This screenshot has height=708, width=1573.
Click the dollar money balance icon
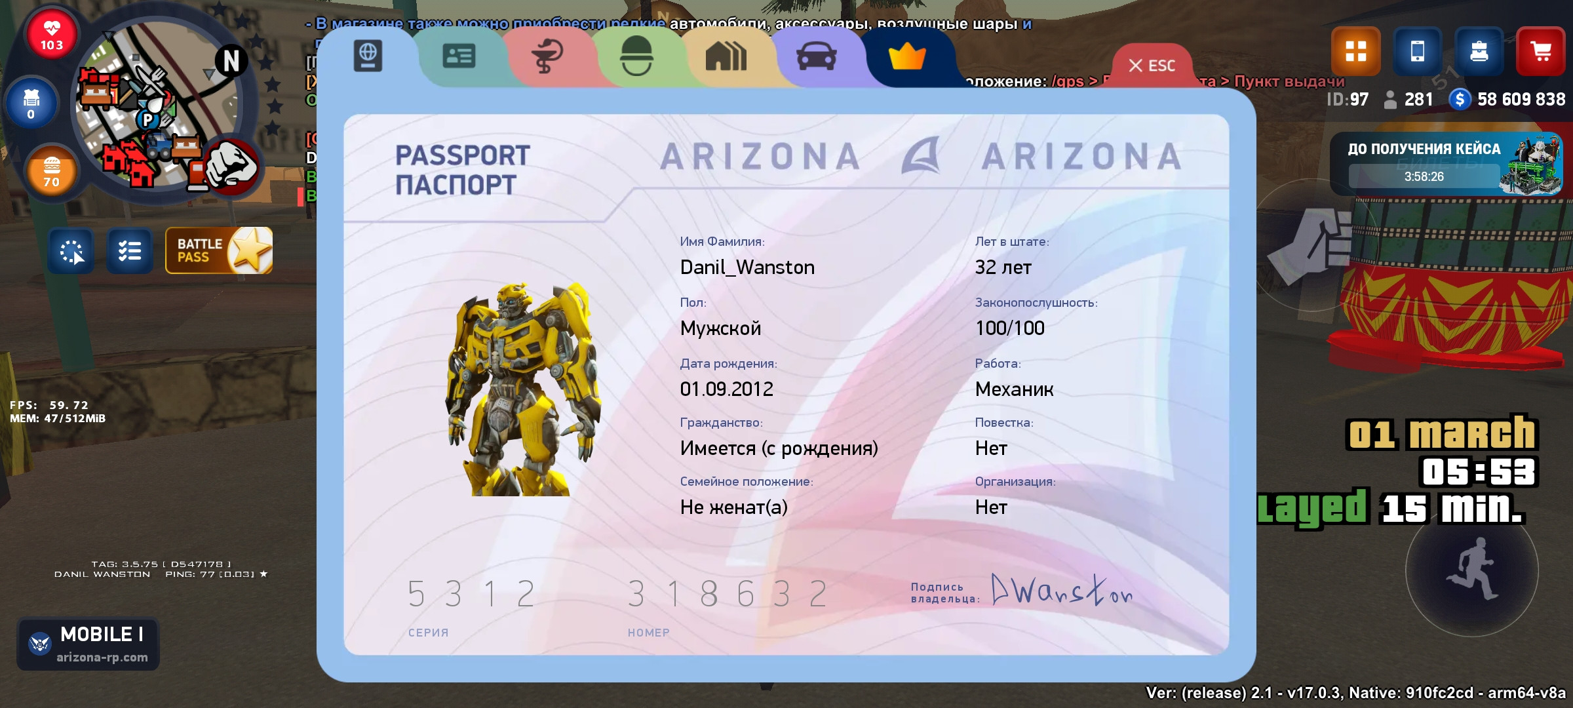pyautogui.click(x=1459, y=100)
